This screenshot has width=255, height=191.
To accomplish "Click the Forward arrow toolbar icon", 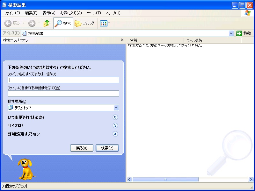I will [x=32, y=23].
